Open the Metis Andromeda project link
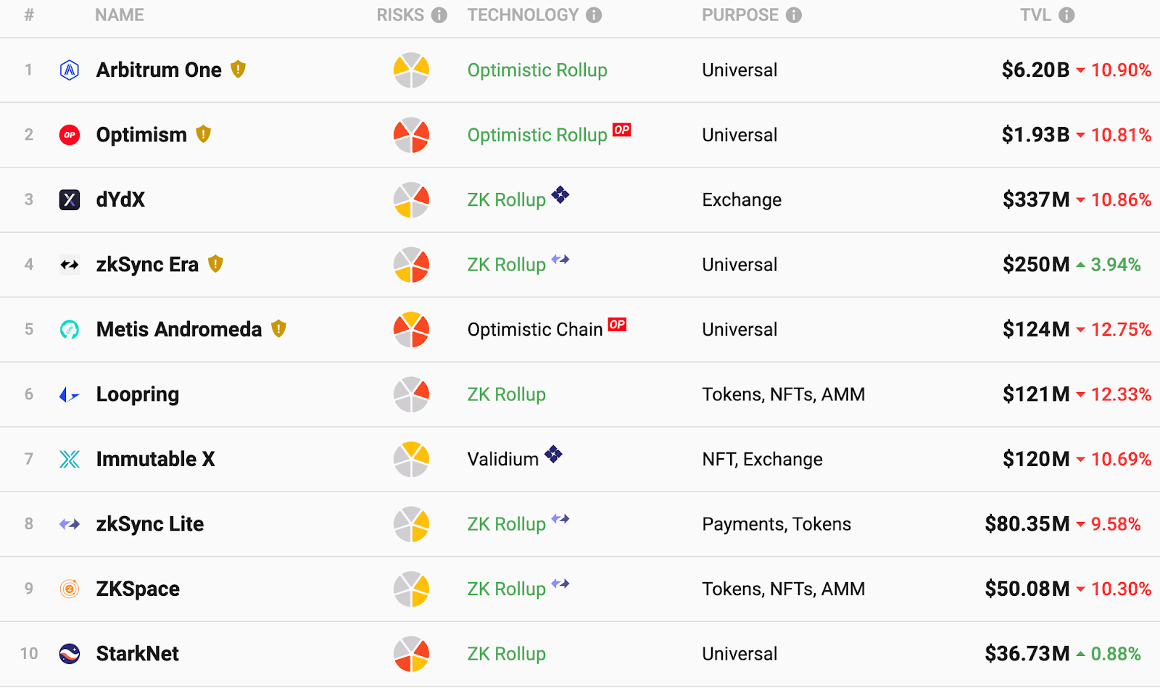This screenshot has height=688, width=1160. point(178,330)
